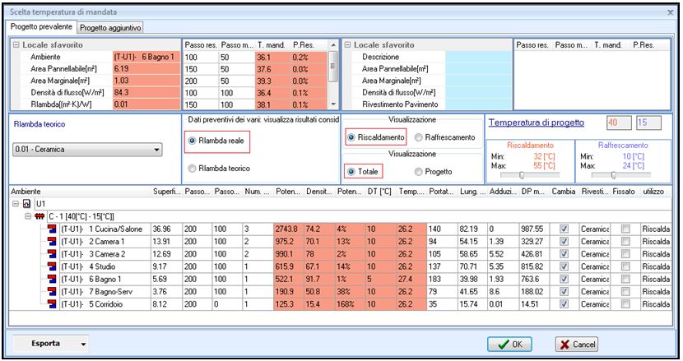Click the circuit icon next to C - 1
The image size is (683, 361).
point(38,215)
